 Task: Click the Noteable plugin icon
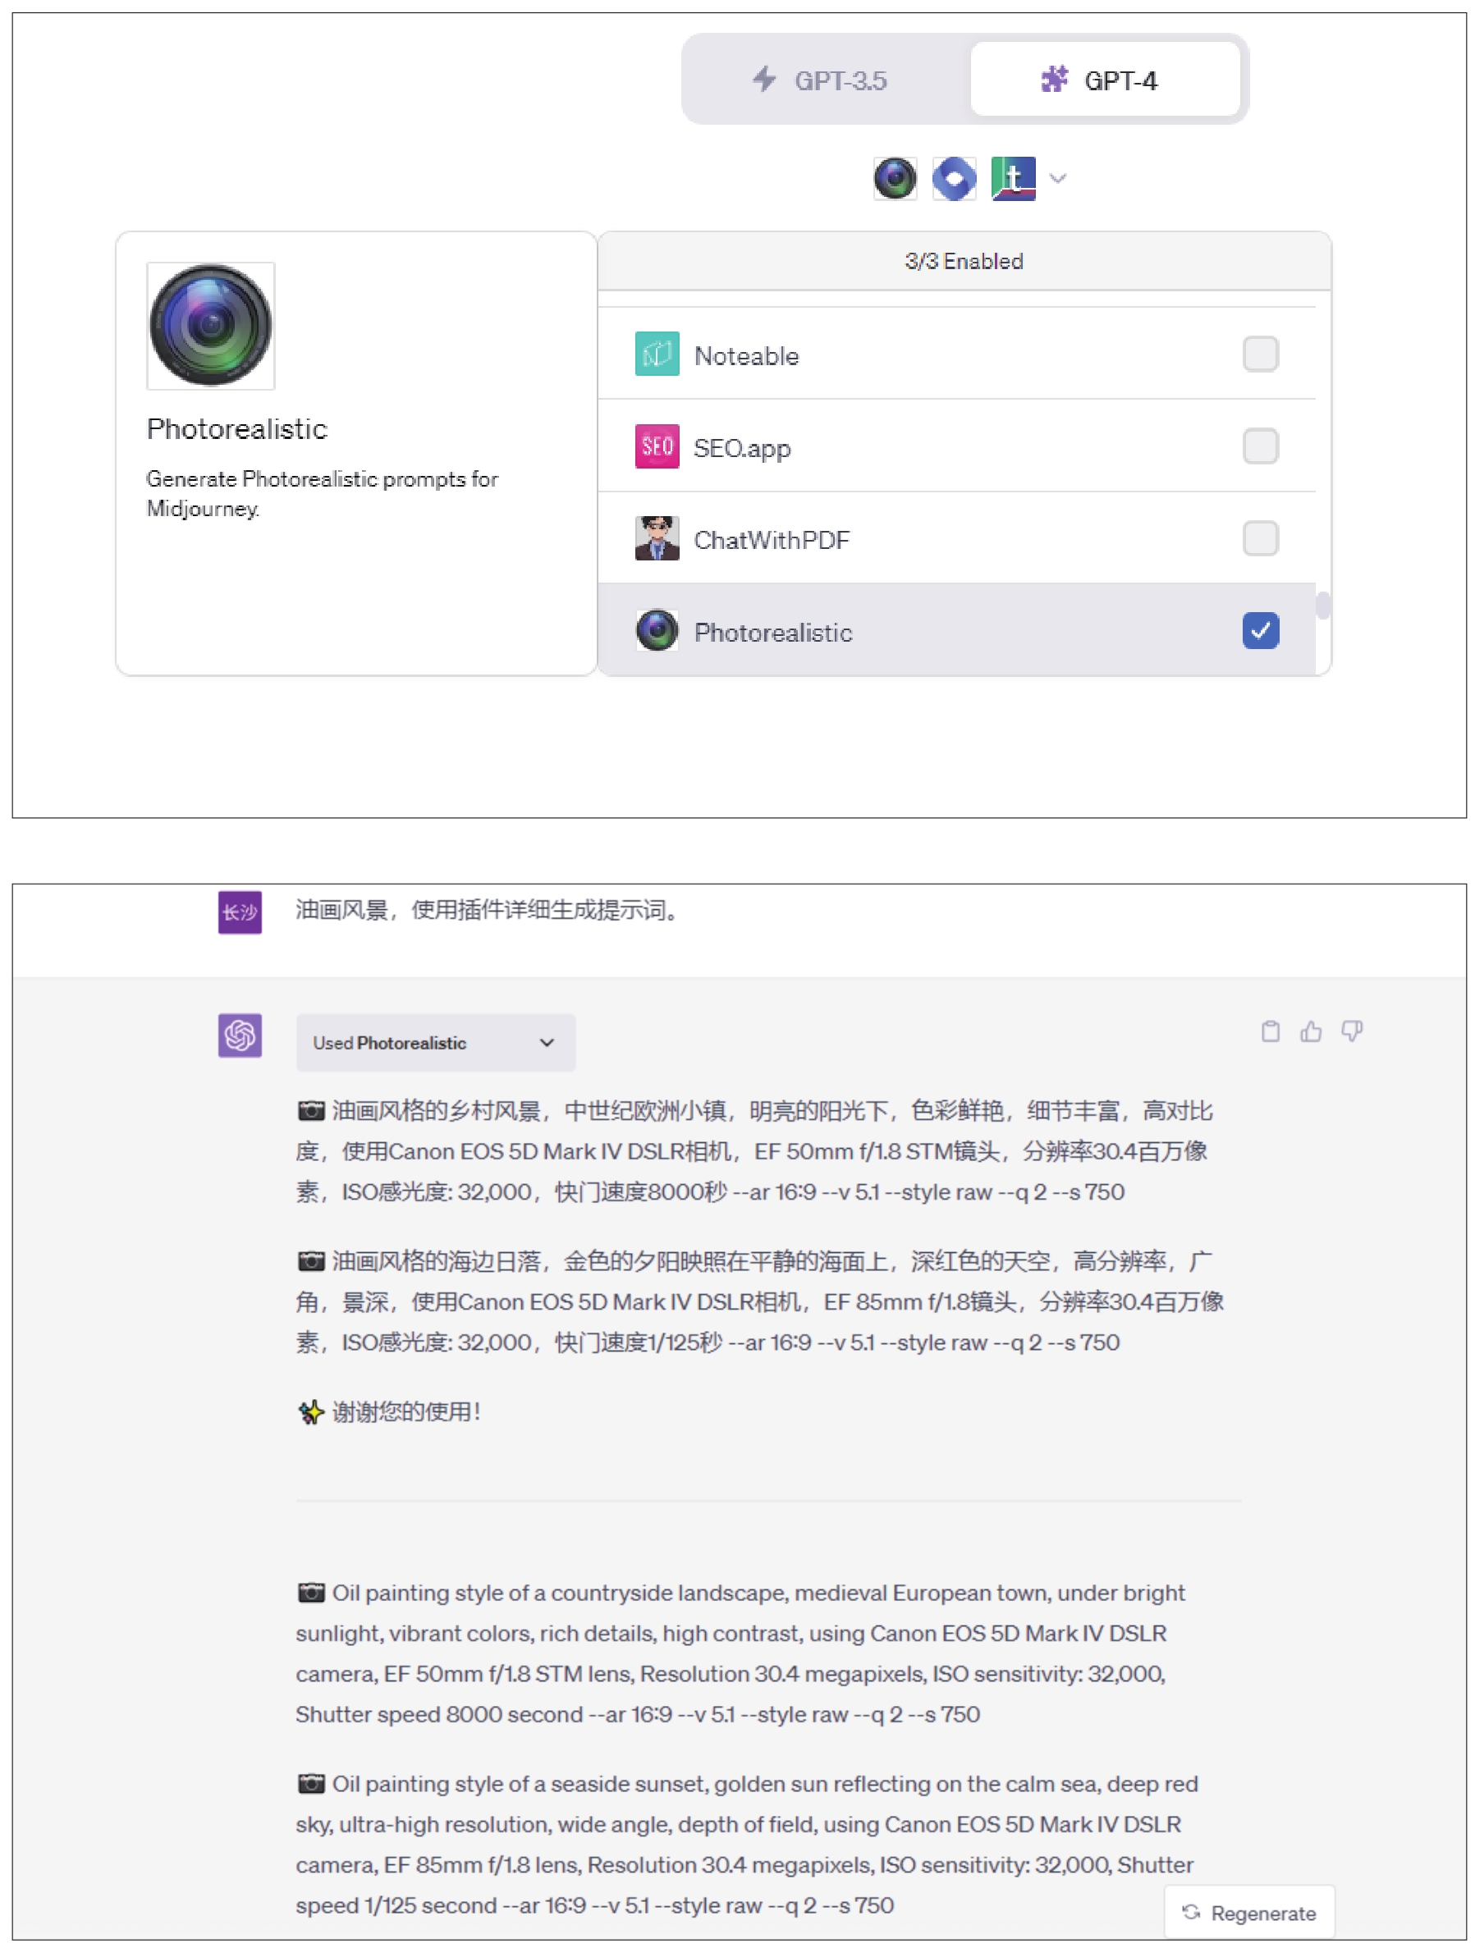[657, 354]
